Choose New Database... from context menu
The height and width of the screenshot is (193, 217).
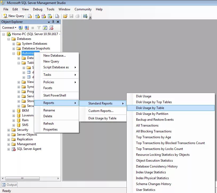tap(57, 56)
